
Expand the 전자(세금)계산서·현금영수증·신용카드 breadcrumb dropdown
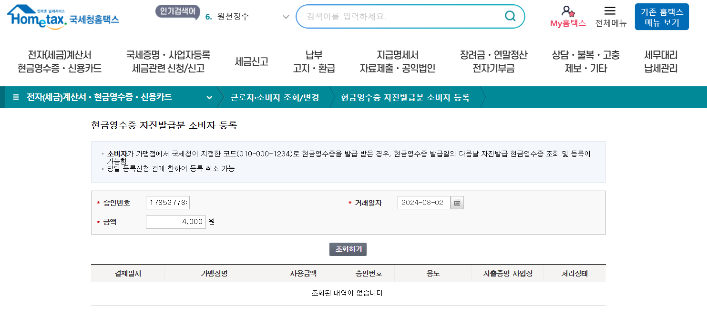(x=209, y=97)
